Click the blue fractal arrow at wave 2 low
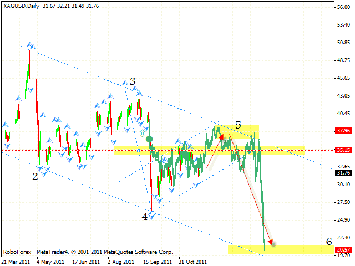This screenshot has width=355, height=266. [43, 170]
